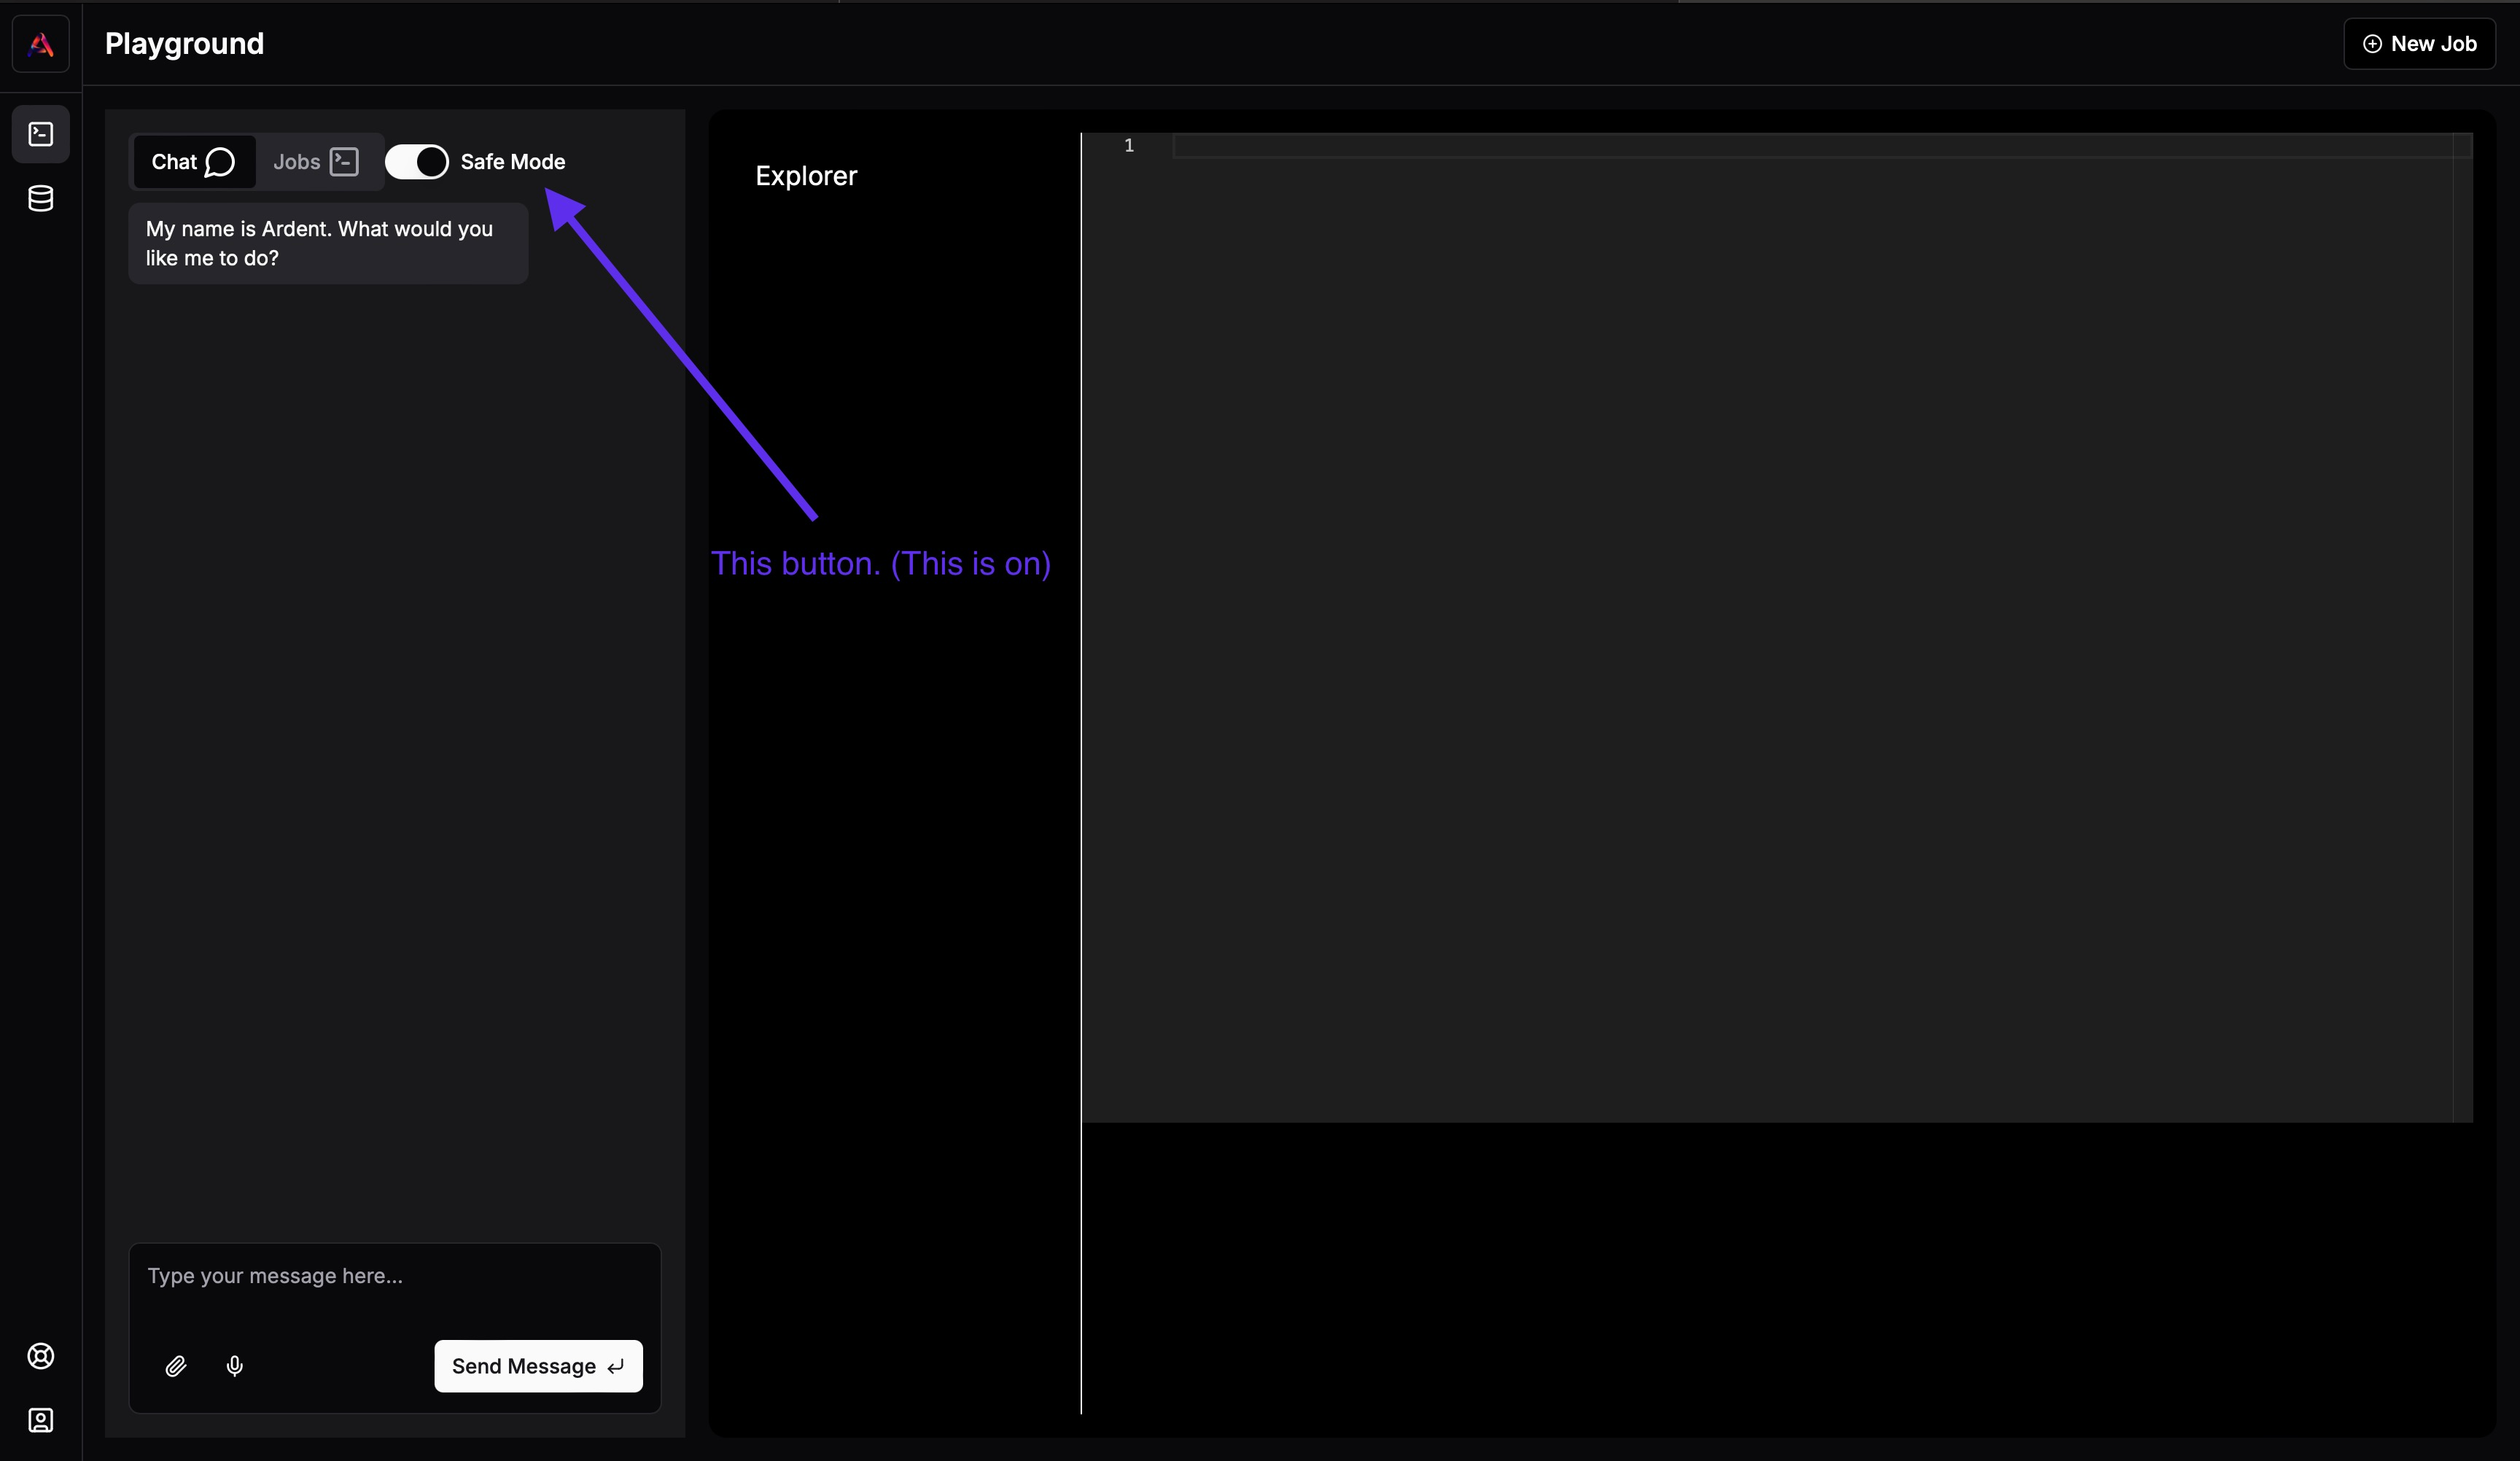Click the paperclip attach file icon
Viewport: 2520px width, 1461px height.
tap(176, 1366)
